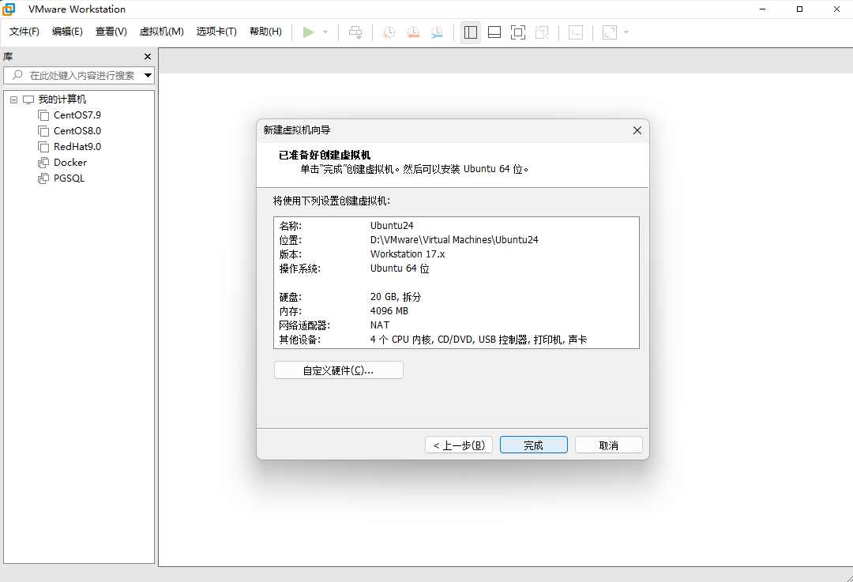Click the 自定义硬件(C)... button
Image resolution: width=853 pixels, height=582 pixels.
click(x=338, y=370)
